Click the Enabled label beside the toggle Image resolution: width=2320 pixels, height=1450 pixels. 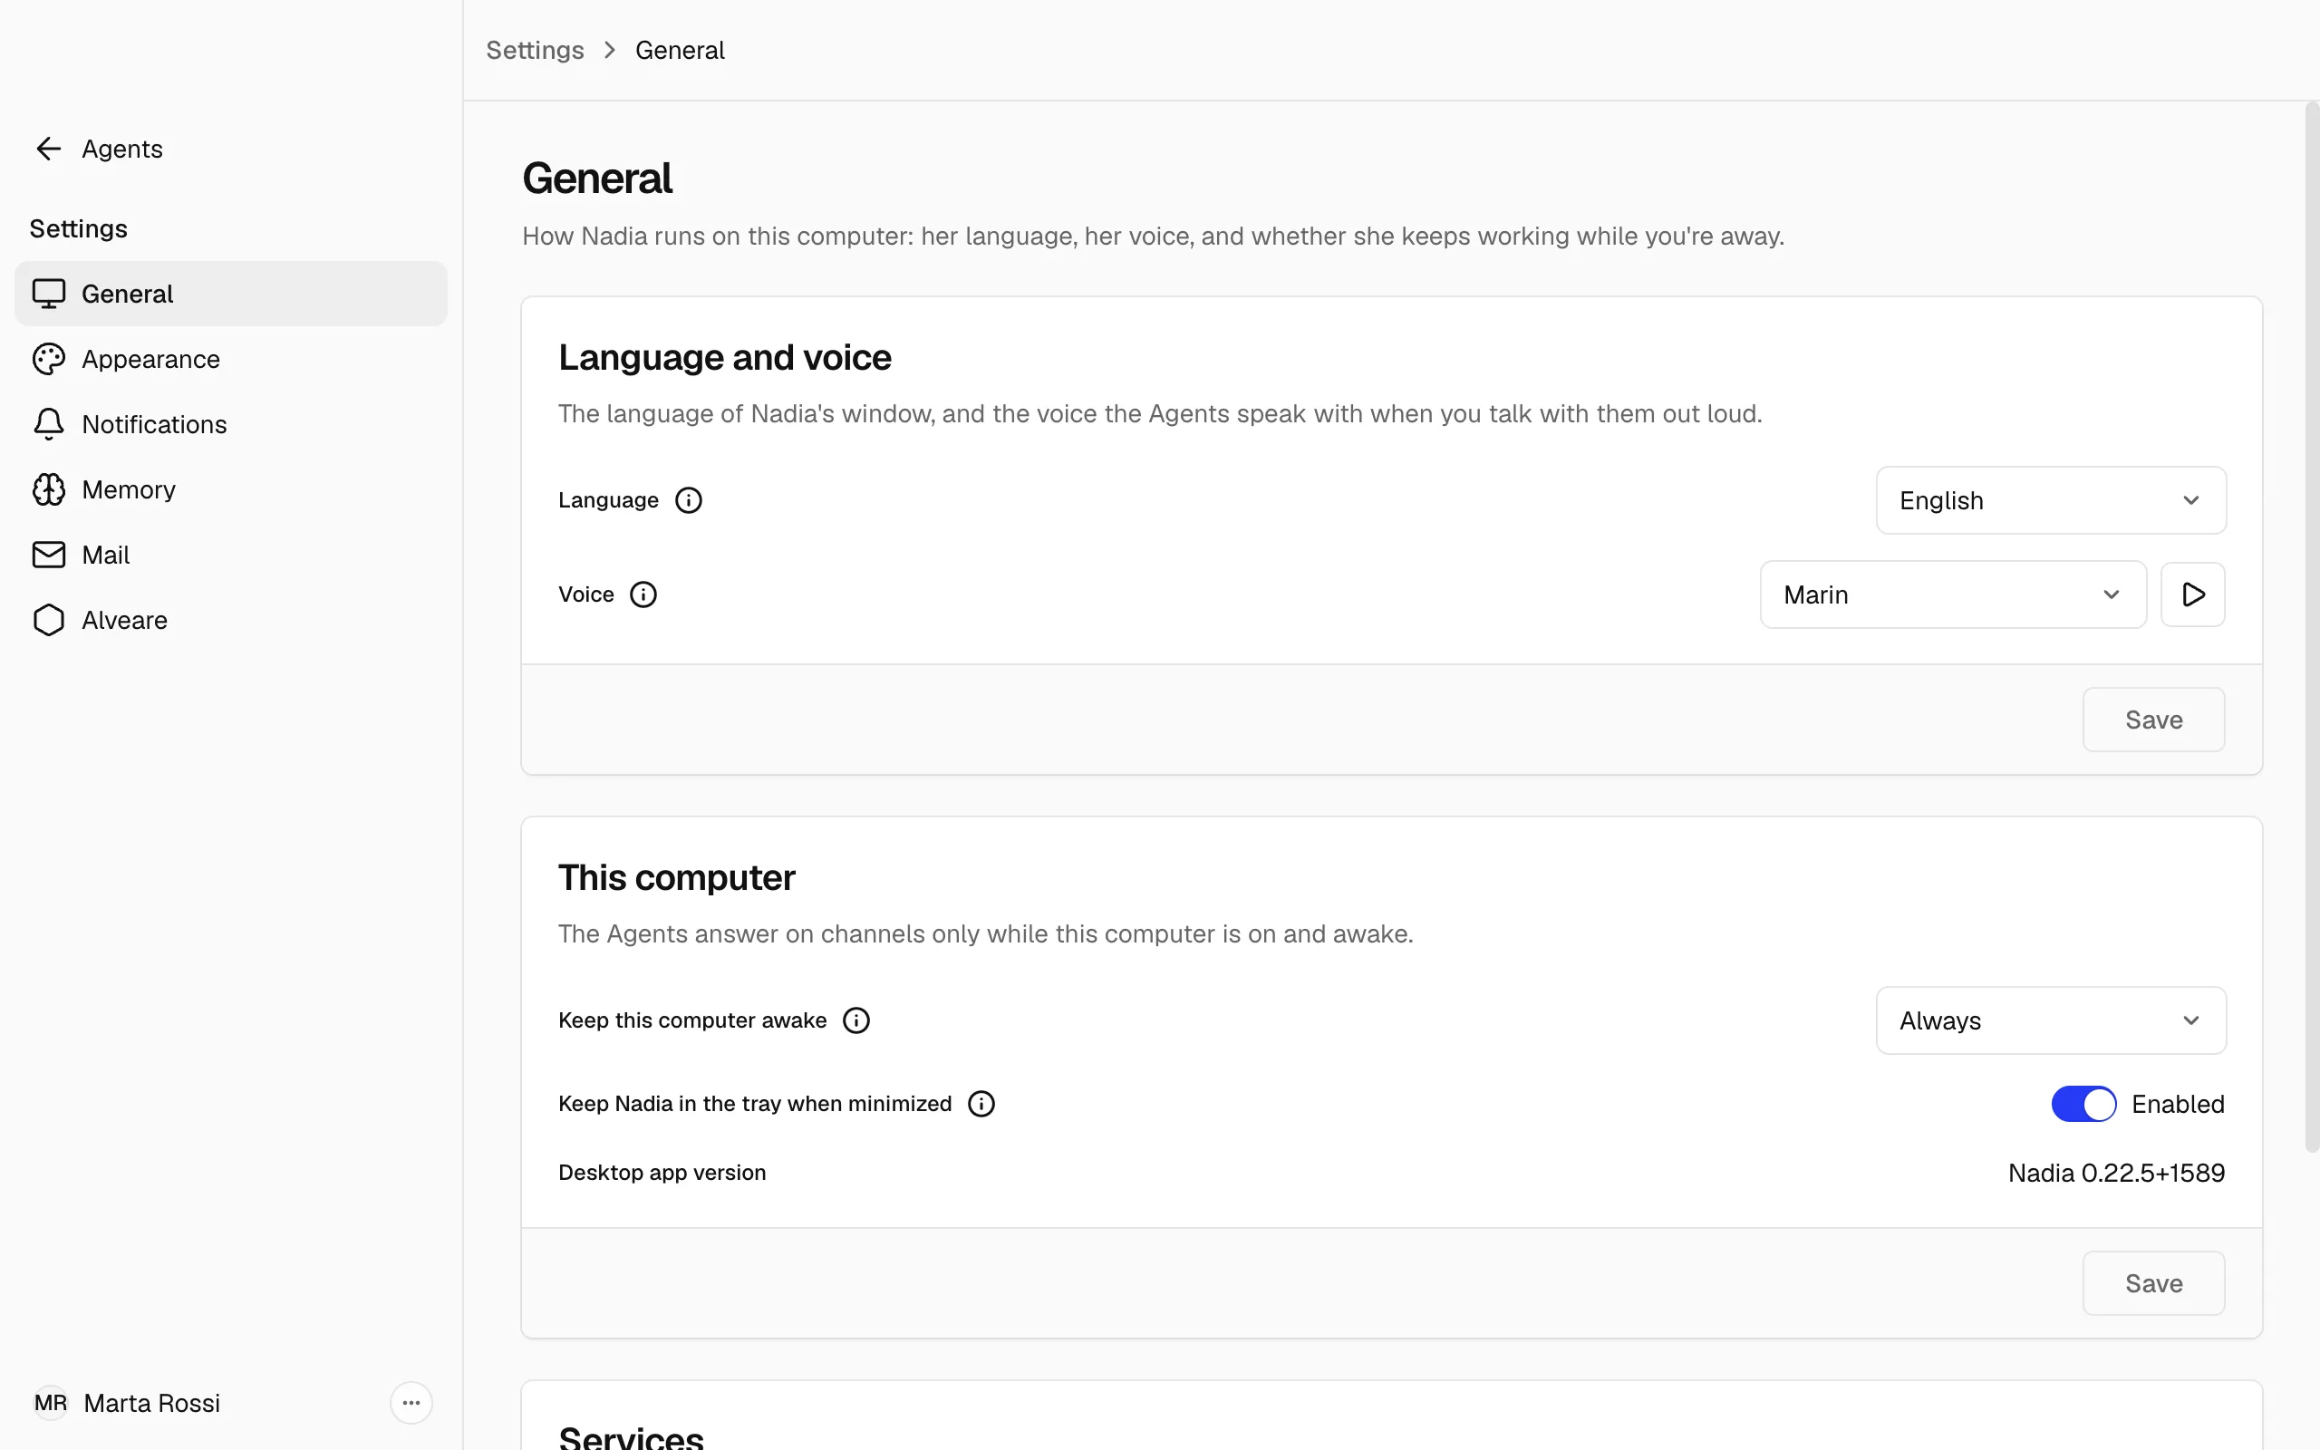pyautogui.click(x=2177, y=1104)
